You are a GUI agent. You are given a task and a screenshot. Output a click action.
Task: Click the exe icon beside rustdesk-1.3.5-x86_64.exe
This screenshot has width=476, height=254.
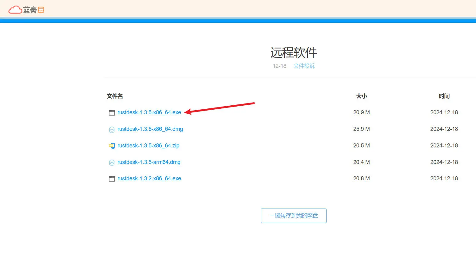[x=112, y=113]
